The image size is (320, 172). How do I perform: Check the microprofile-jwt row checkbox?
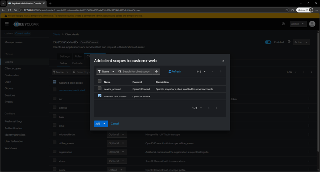click(54, 134)
